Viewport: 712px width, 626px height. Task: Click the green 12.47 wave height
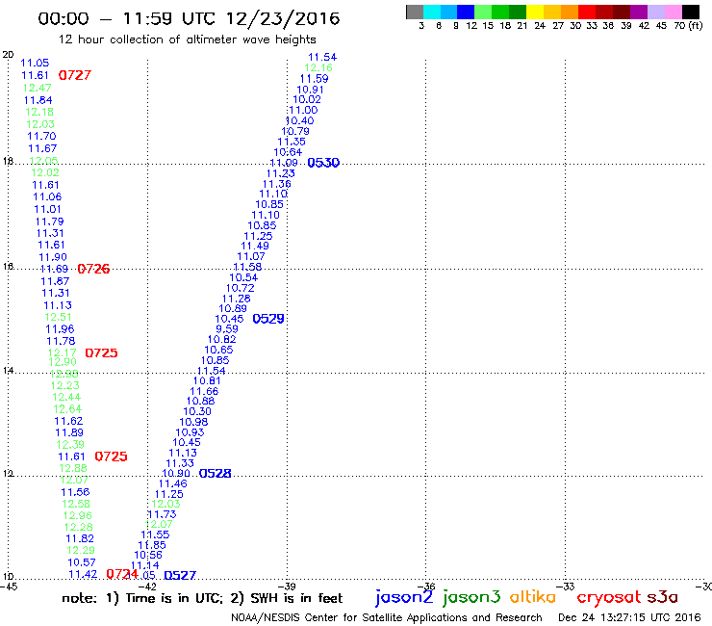[x=38, y=88]
